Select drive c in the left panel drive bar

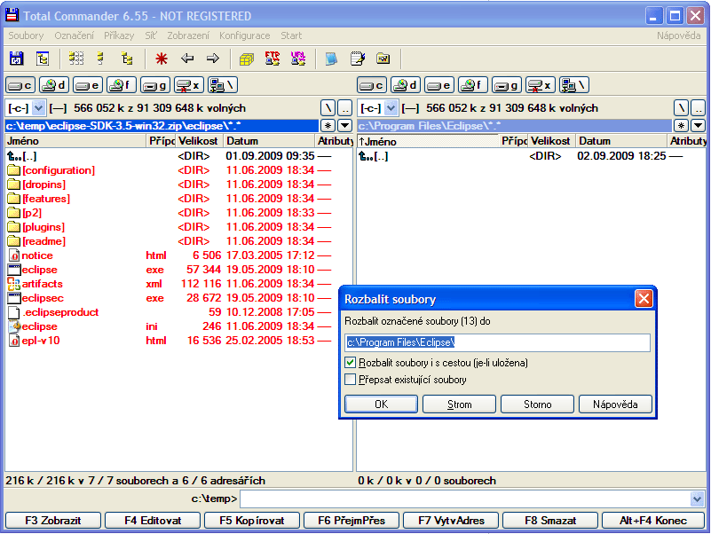20,85
